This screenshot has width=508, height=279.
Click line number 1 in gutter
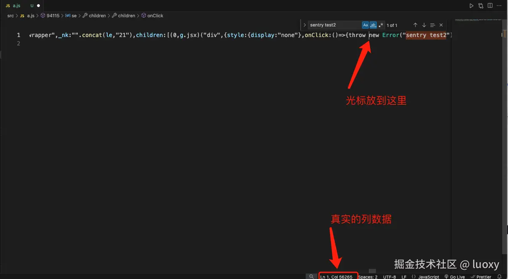(19, 35)
